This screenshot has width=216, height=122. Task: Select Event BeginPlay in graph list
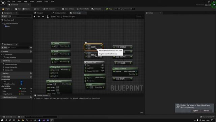pyautogui.click(x=10, y=57)
